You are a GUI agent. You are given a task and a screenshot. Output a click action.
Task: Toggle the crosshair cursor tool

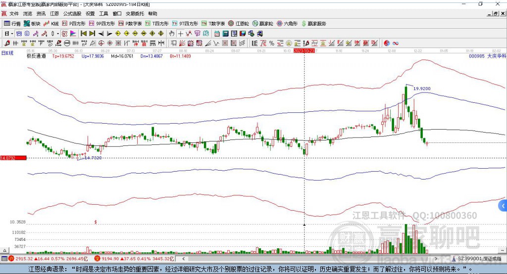tap(180, 34)
